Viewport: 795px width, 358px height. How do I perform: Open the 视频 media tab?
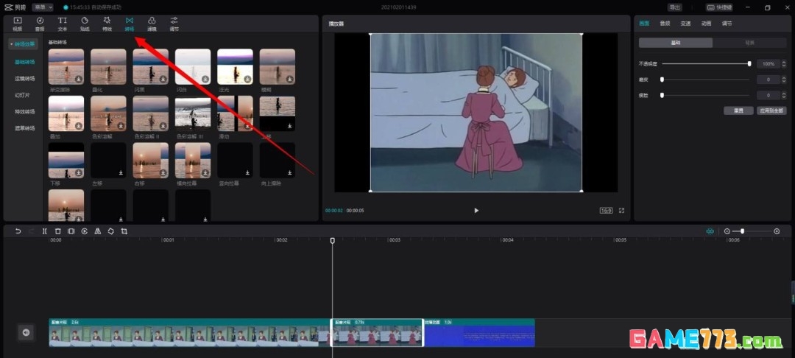pos(17,24)
